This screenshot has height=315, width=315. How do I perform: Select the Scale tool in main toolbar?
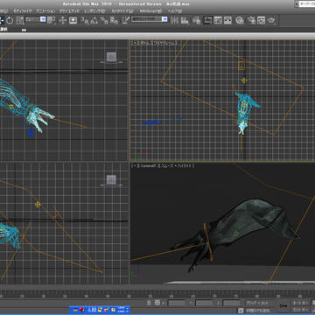coord(20,20)
